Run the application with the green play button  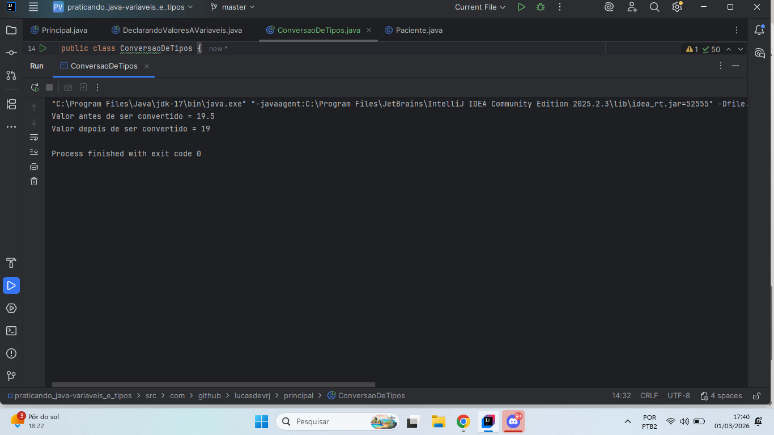click(521, 7)
